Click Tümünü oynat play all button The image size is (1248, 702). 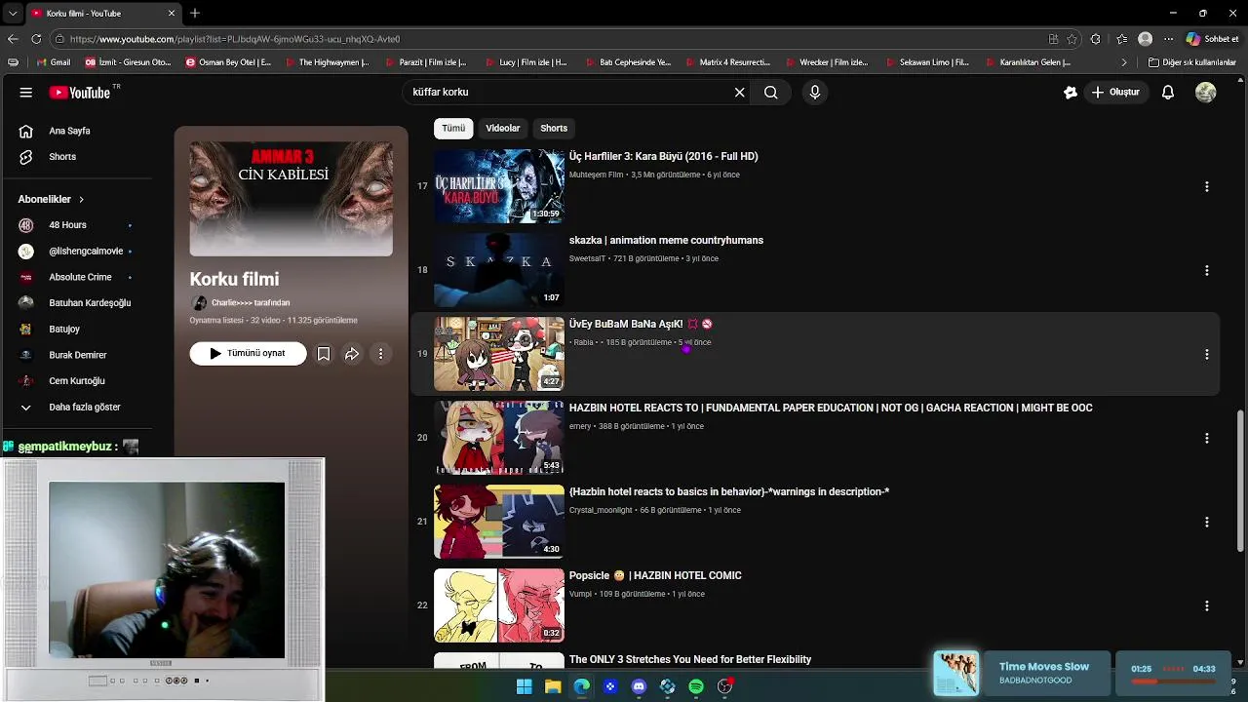click(x=248, y=353)
